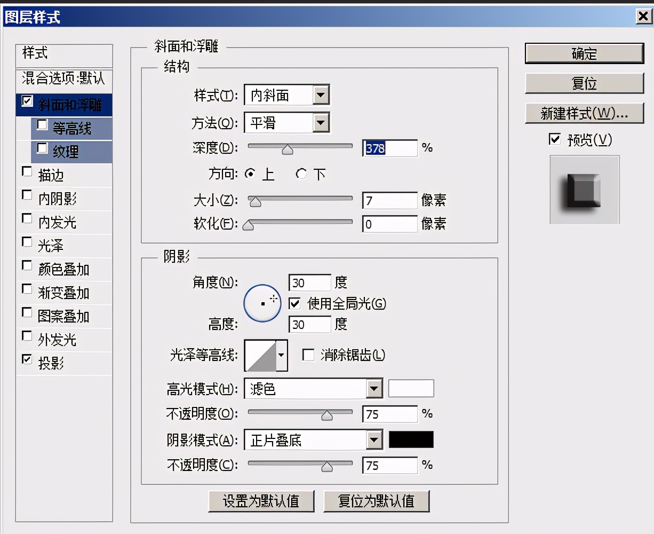Enable the 纹理 checkbox
Viewport: 654px width, 534px height.
(x=42, y=148)
